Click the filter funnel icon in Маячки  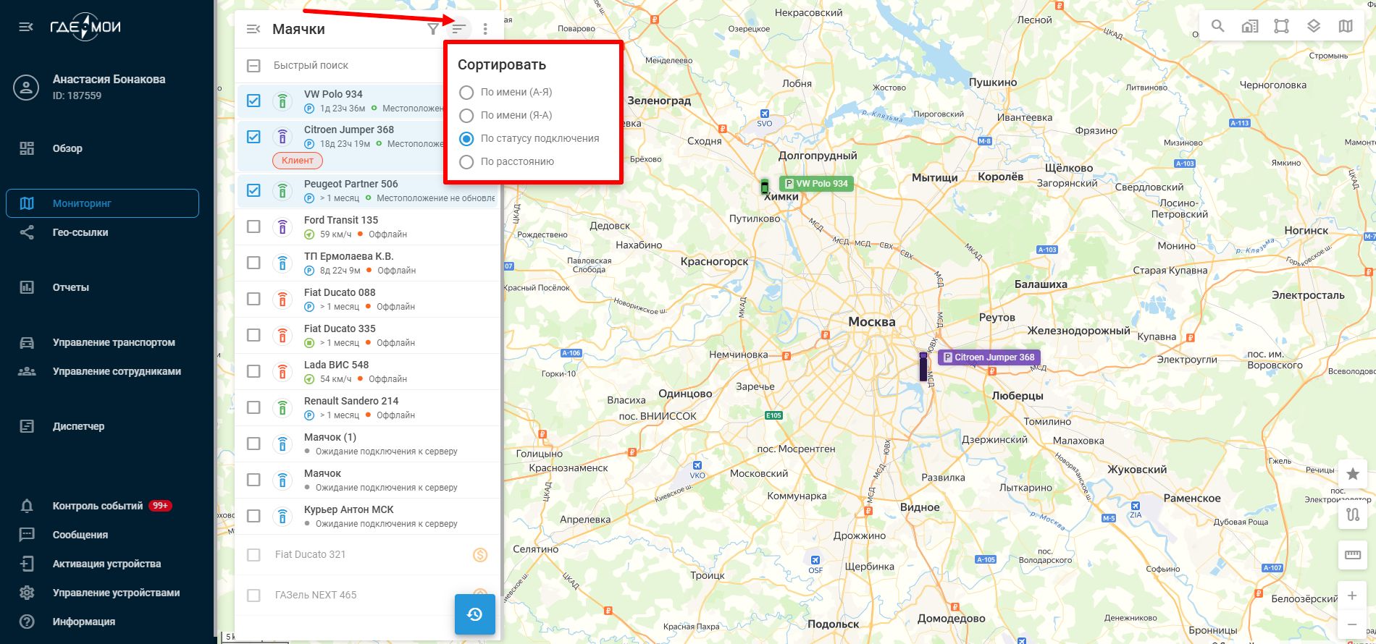[x=432, y=29]
